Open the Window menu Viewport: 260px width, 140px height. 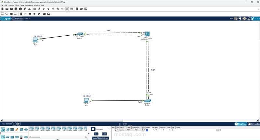[37, 5]
